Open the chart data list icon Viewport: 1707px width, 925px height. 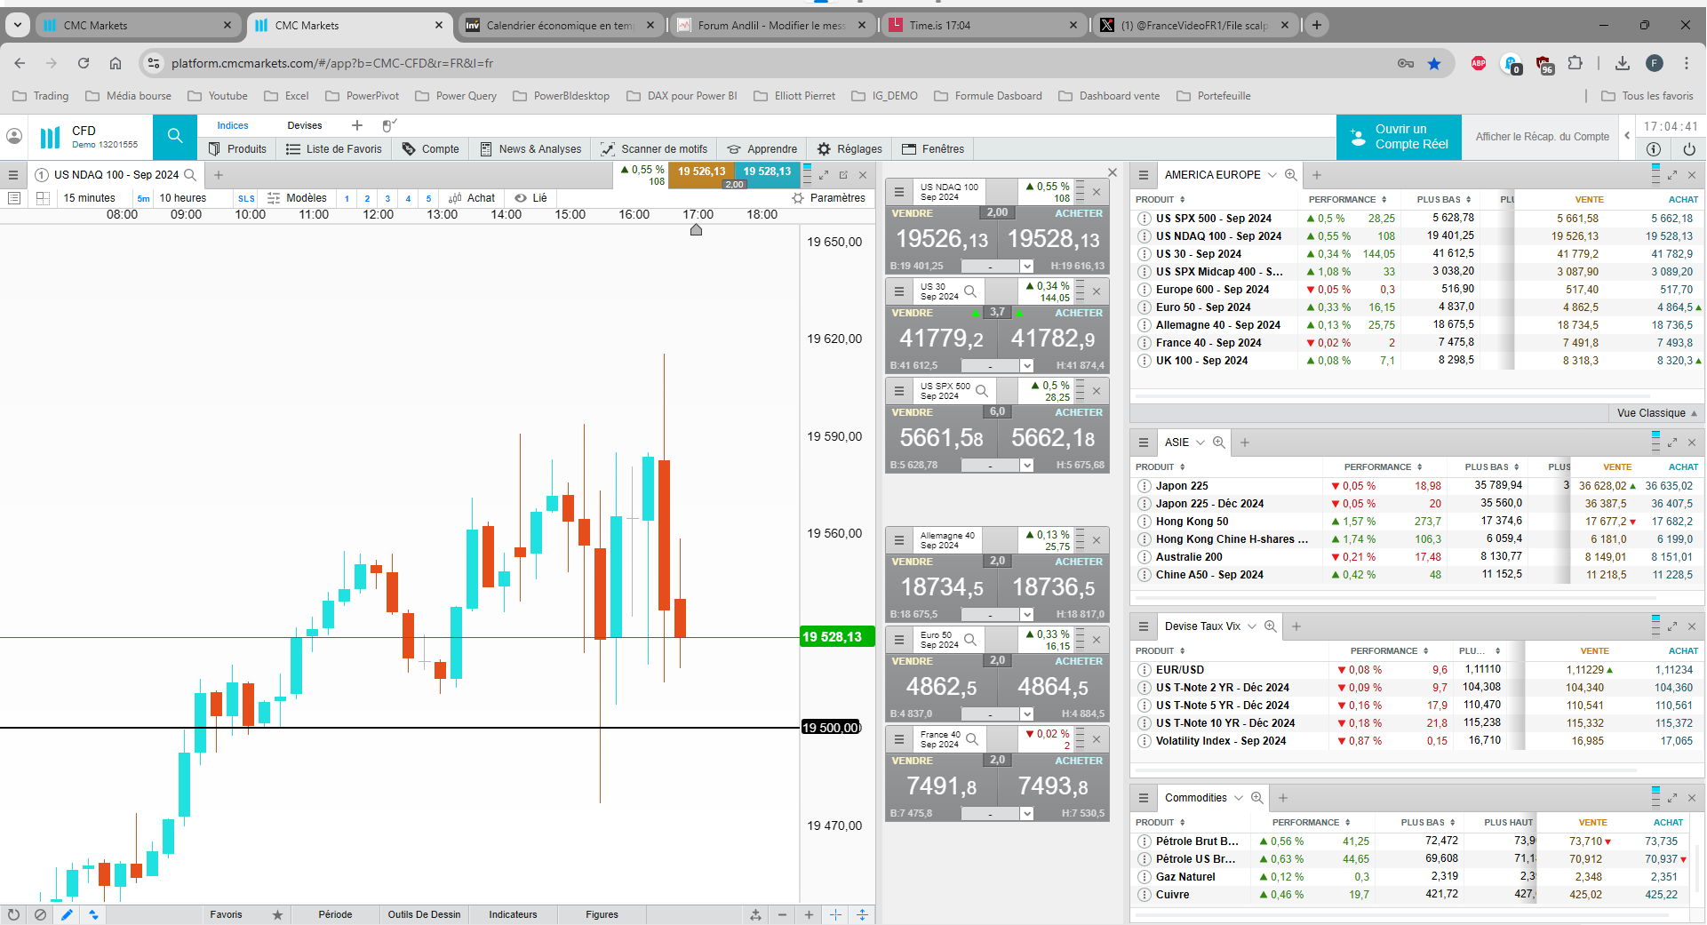[13, 198]
